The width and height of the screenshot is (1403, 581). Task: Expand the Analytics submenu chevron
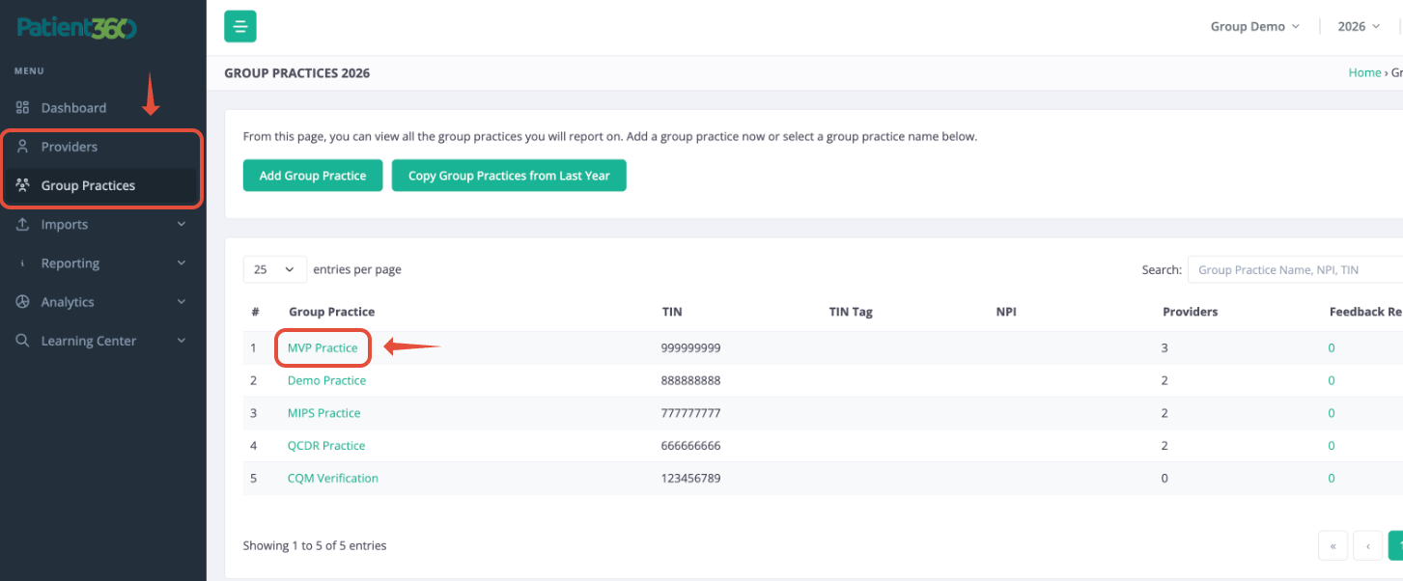pos(182,302)
